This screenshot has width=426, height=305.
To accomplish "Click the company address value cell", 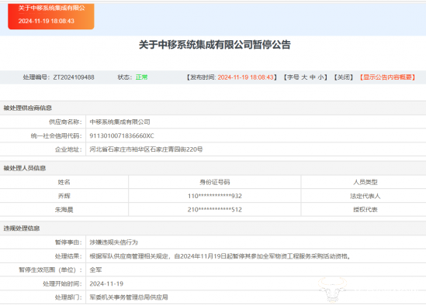I will tap(255, 149).
